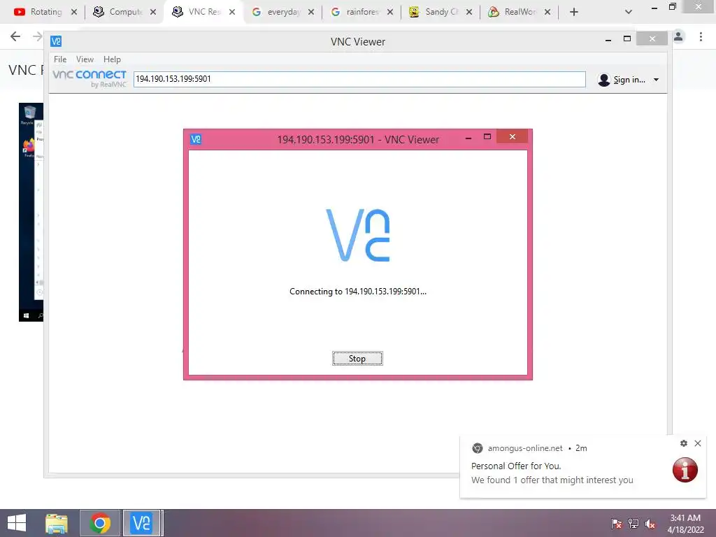Maximize the connecting dialog window

pyautogui.click(x=487, y=136)
